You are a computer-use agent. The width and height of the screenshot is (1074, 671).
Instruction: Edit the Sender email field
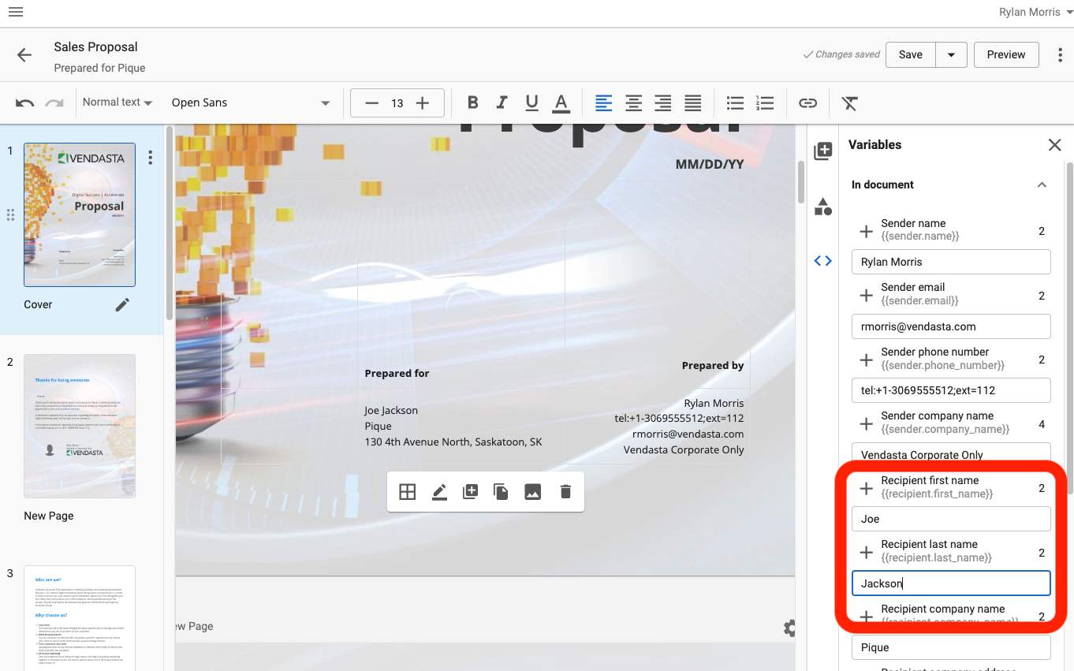(x=951, y=326)
